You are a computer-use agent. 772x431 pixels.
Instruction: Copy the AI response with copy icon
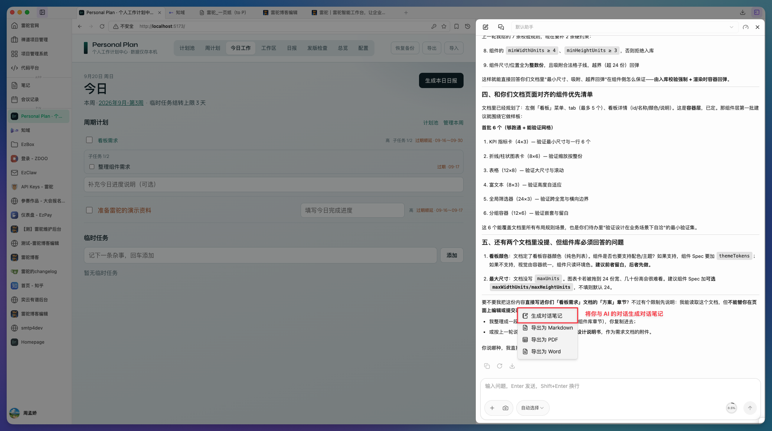click(x=487, y=366)
